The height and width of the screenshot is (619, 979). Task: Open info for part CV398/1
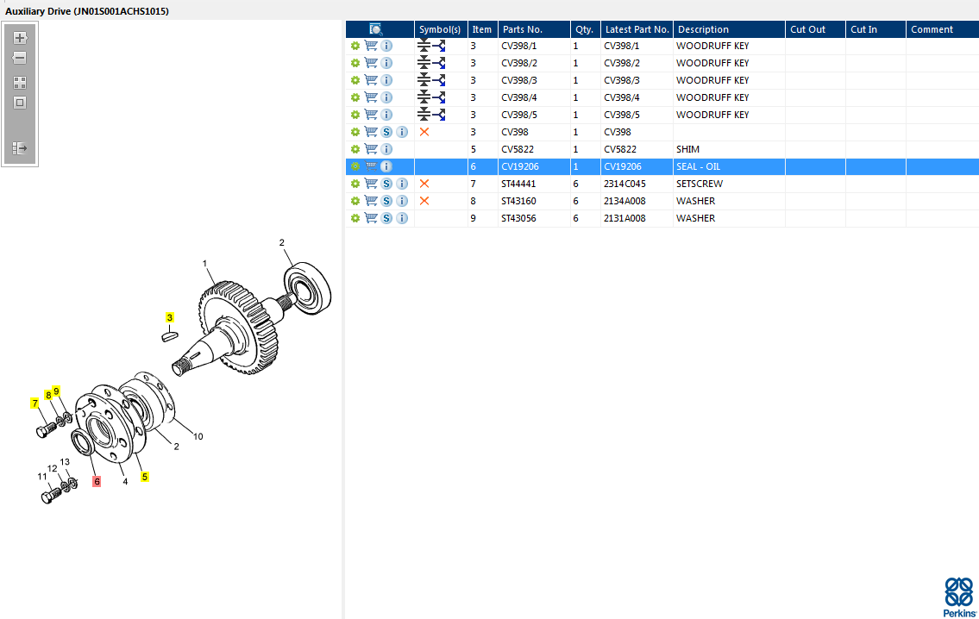386,46
